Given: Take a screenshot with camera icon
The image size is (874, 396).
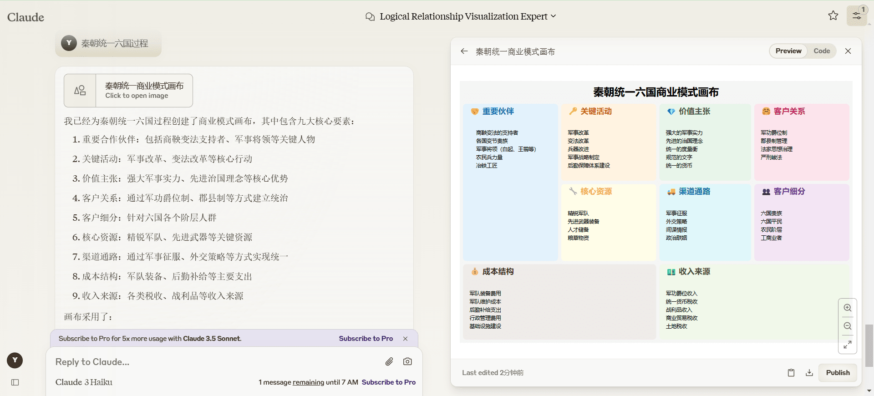Looking at the screenshot, I should (x=407, y=361).
